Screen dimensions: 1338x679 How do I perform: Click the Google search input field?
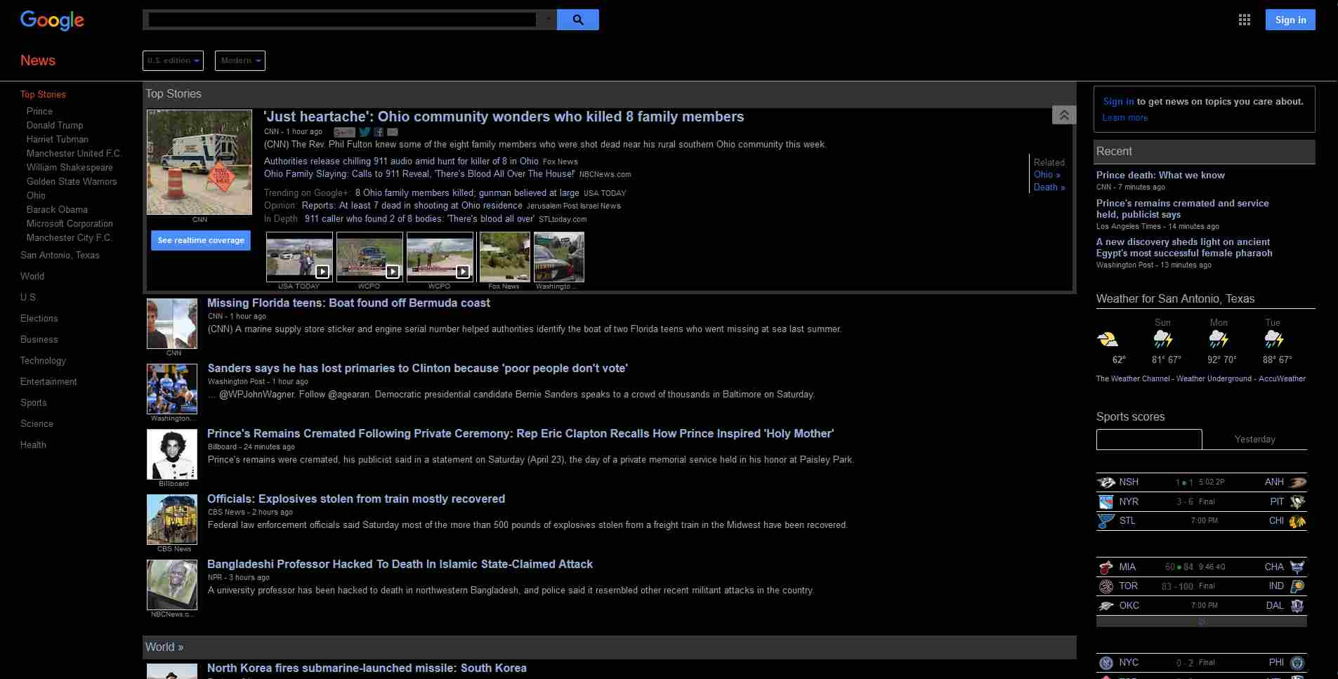coord(342,20)
